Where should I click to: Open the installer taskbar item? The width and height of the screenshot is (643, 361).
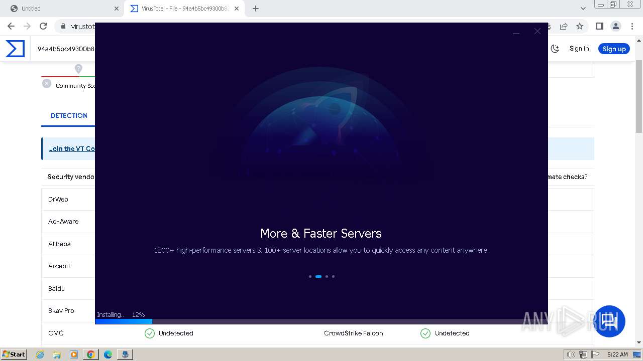[x=125, y=354]
